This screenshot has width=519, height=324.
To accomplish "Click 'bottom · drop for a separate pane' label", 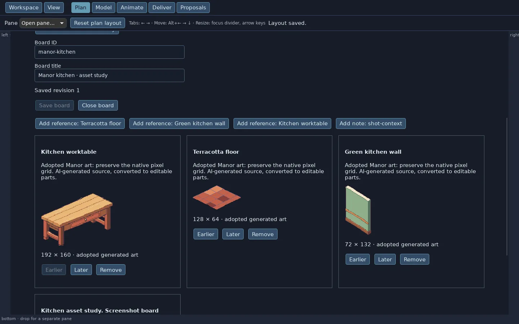I will tap(36, 319).
